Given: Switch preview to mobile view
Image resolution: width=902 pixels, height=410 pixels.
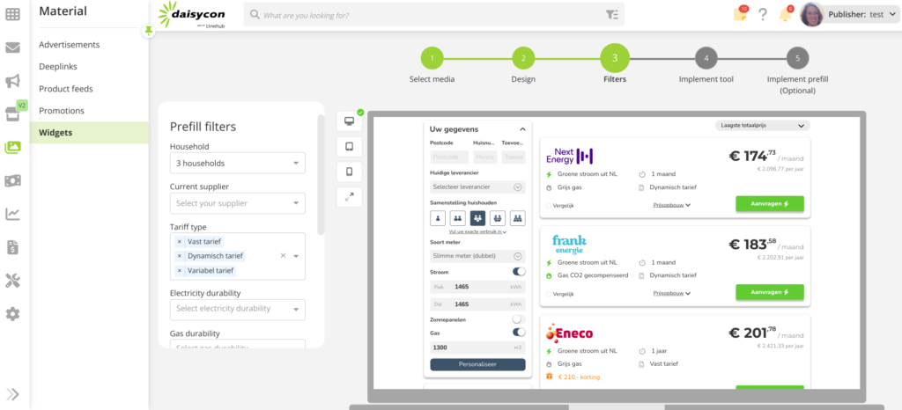Looking at the screenshot, I should point(349,172).
